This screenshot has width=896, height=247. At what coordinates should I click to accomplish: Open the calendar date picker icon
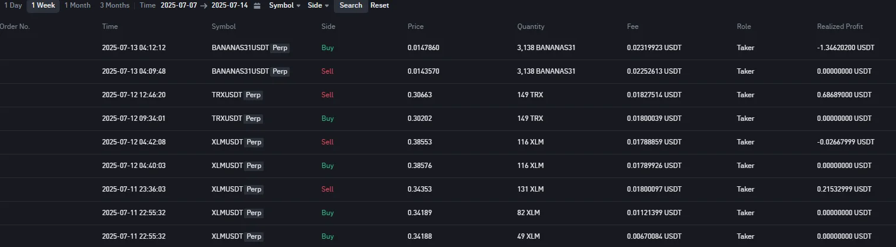click(257, 6)
